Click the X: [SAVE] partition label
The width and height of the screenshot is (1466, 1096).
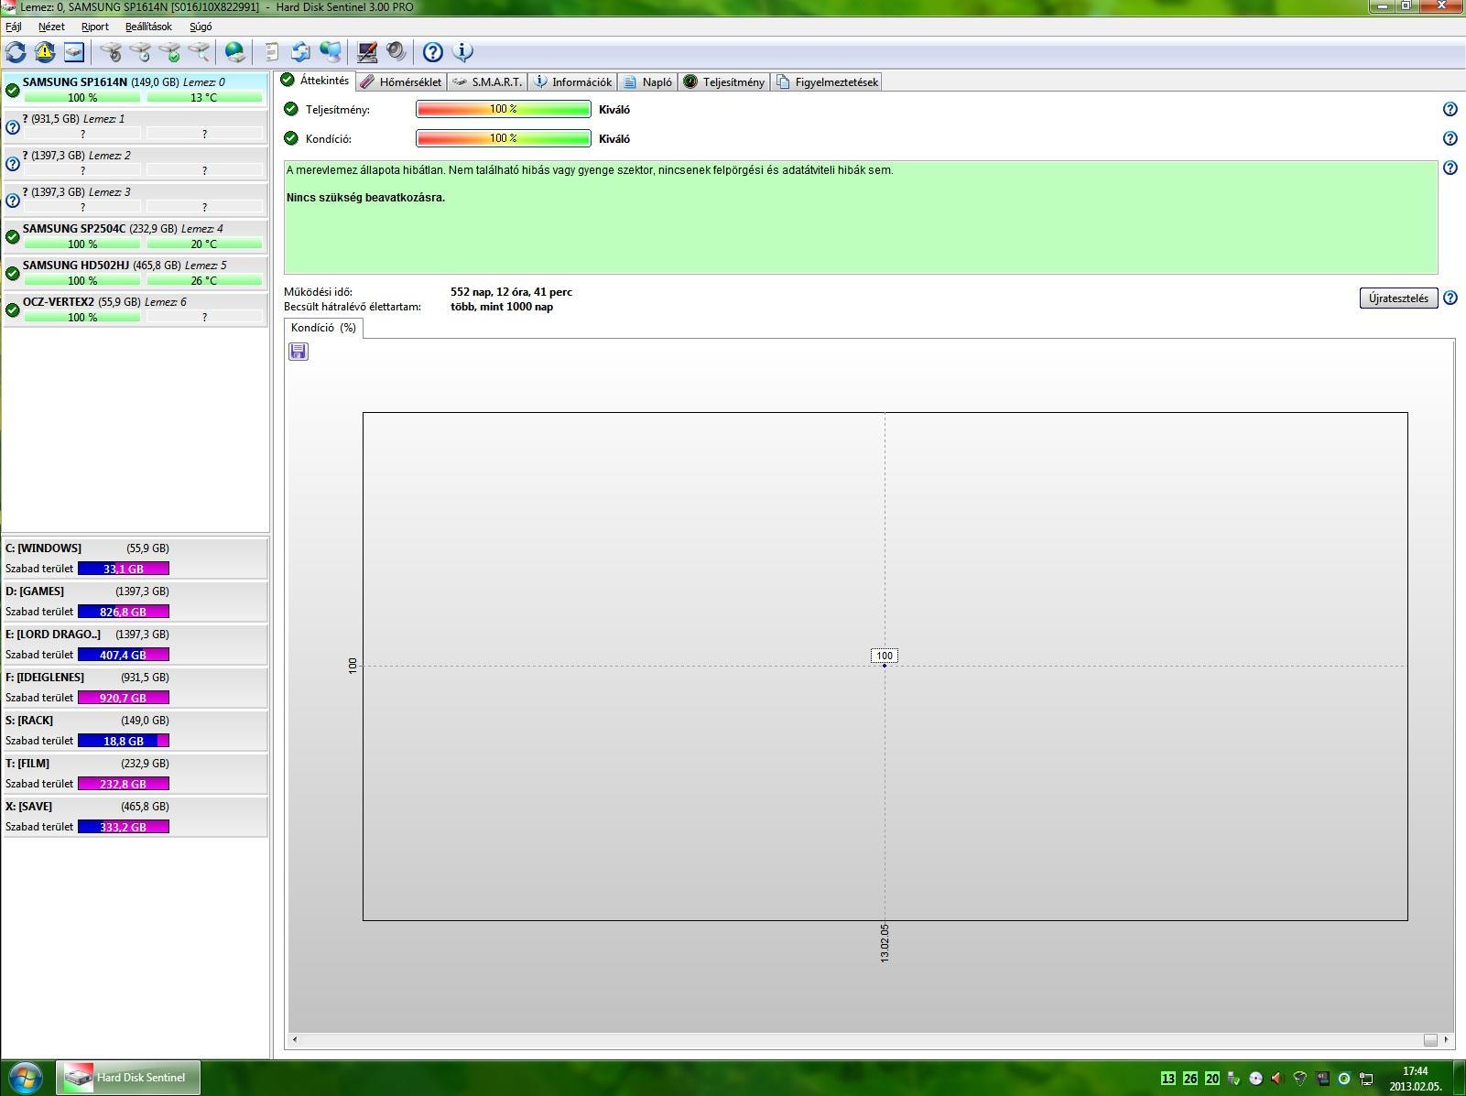pyautogui.click(x=28, y=807)
